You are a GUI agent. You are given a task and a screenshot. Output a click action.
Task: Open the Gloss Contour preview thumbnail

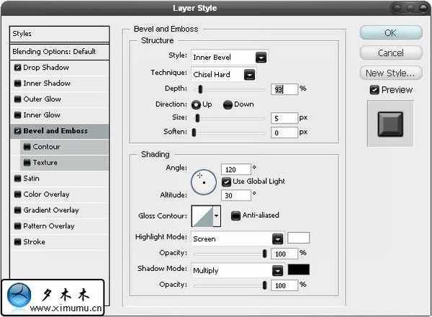click(202, 216)
